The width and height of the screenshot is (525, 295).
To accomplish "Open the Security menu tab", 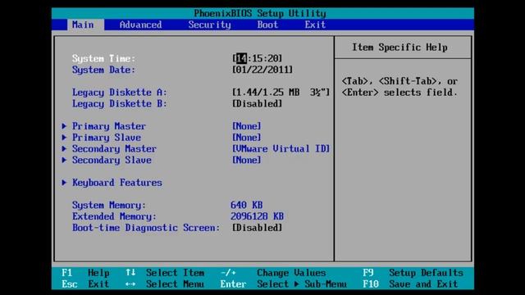I will (210, 25).
